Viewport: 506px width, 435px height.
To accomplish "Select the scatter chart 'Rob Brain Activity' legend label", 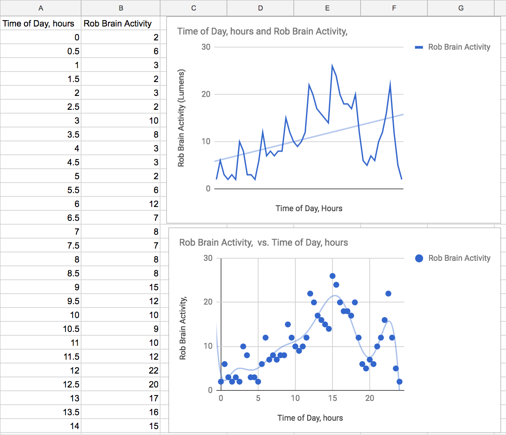I will click(459, 258).
